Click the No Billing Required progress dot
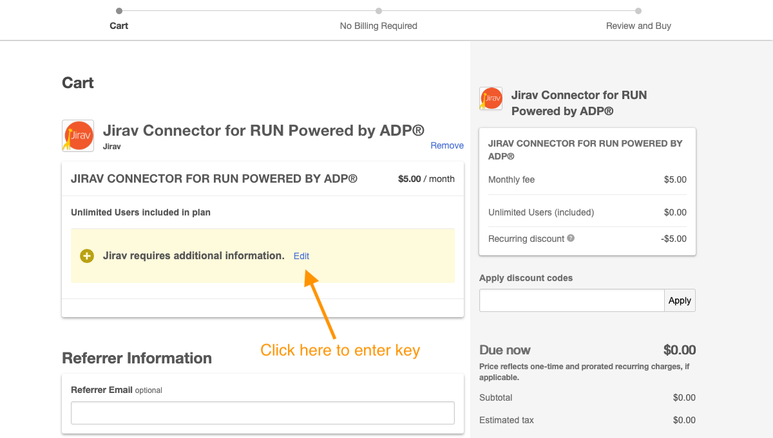The image size is (773, 438). tap(378, 11)
